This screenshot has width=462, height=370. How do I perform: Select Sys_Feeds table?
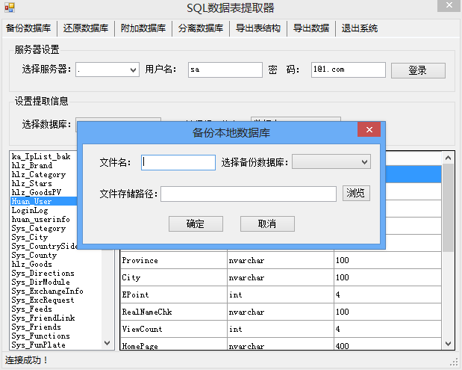point(32,309)
